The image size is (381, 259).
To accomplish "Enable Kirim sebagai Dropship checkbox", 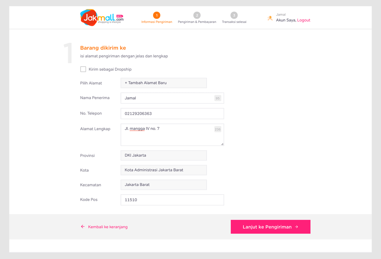I will click(83, 69).
